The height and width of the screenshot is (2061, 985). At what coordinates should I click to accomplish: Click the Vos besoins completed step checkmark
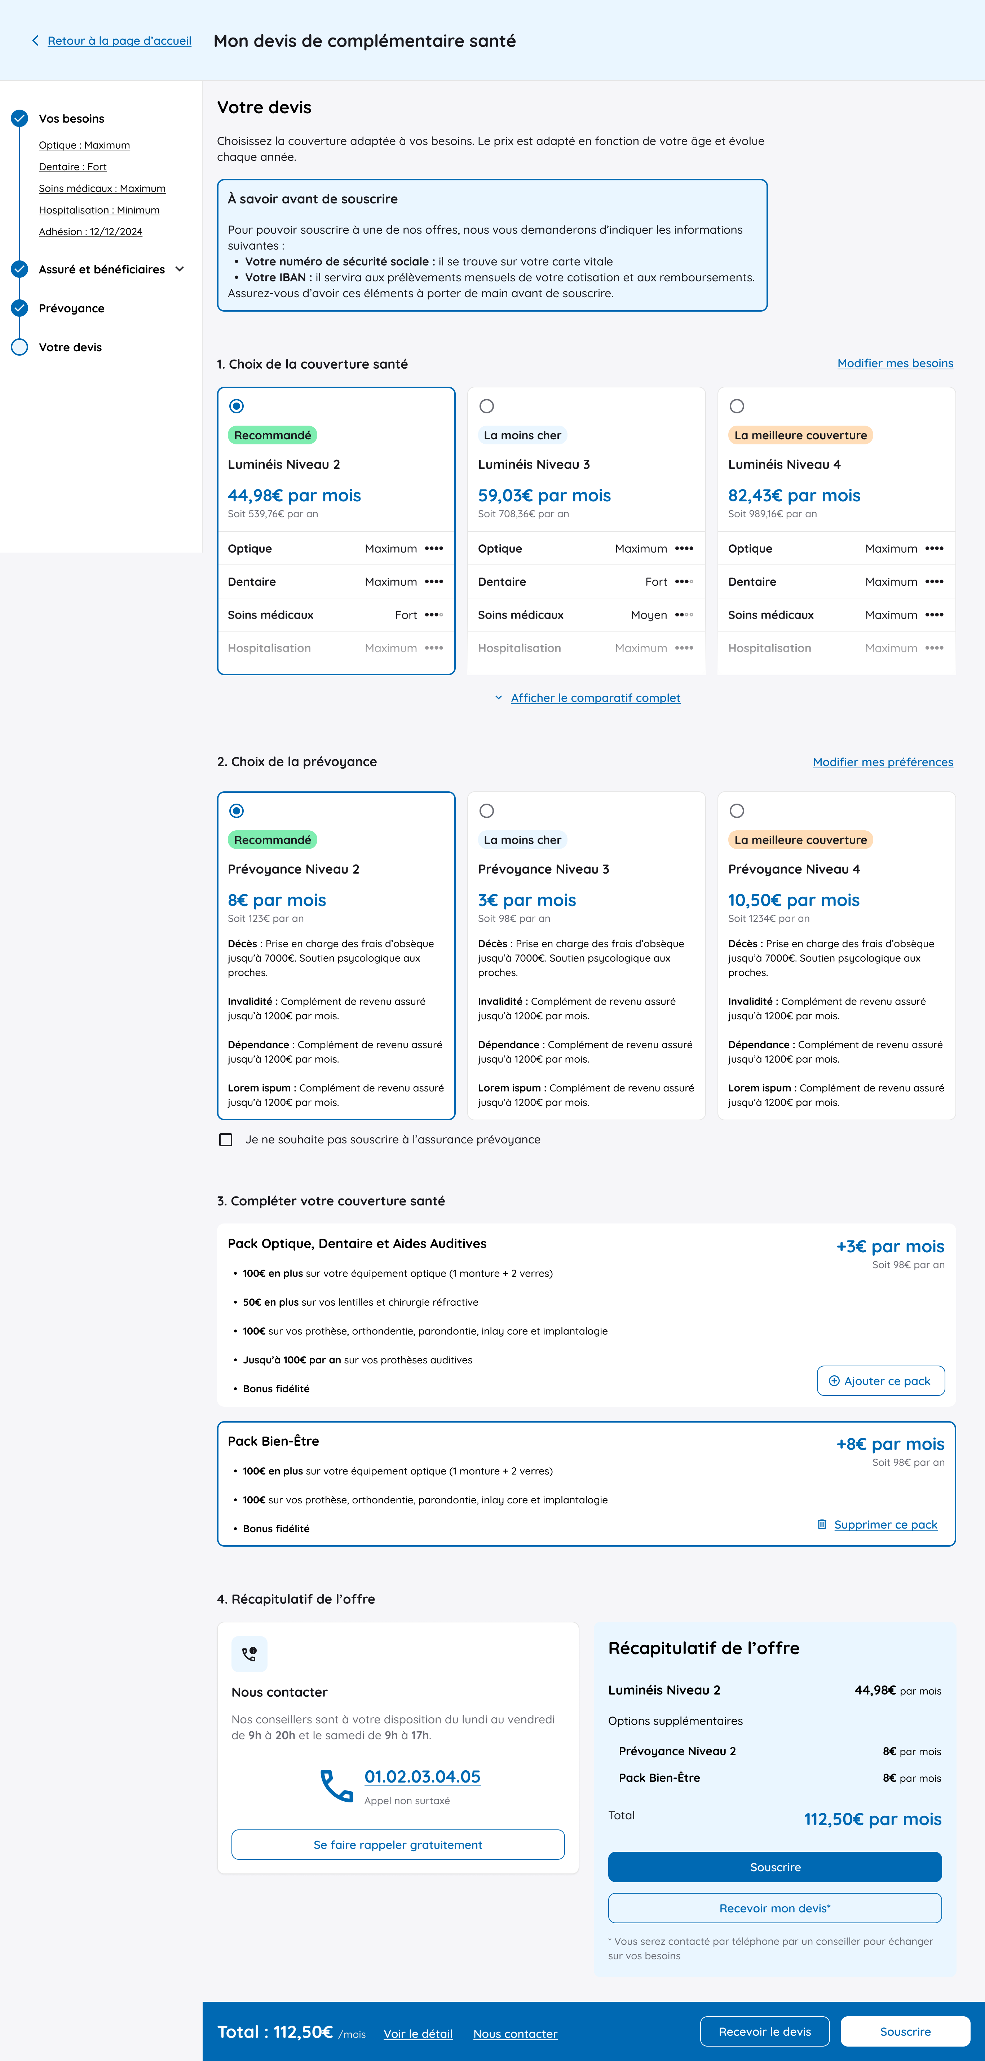point(19,118)
